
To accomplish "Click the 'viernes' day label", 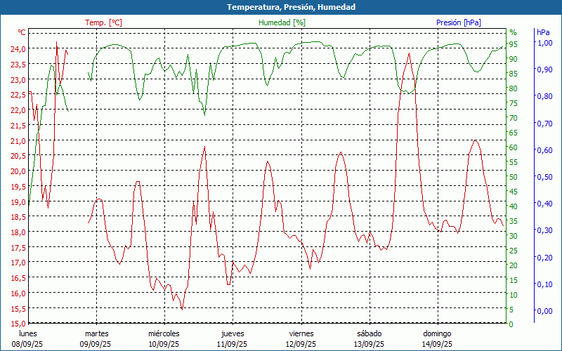I will [301, 333].
